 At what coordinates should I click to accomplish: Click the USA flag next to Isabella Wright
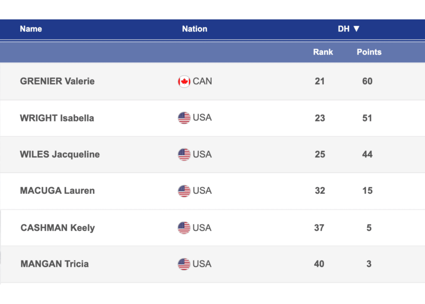[x=184, y=118]
